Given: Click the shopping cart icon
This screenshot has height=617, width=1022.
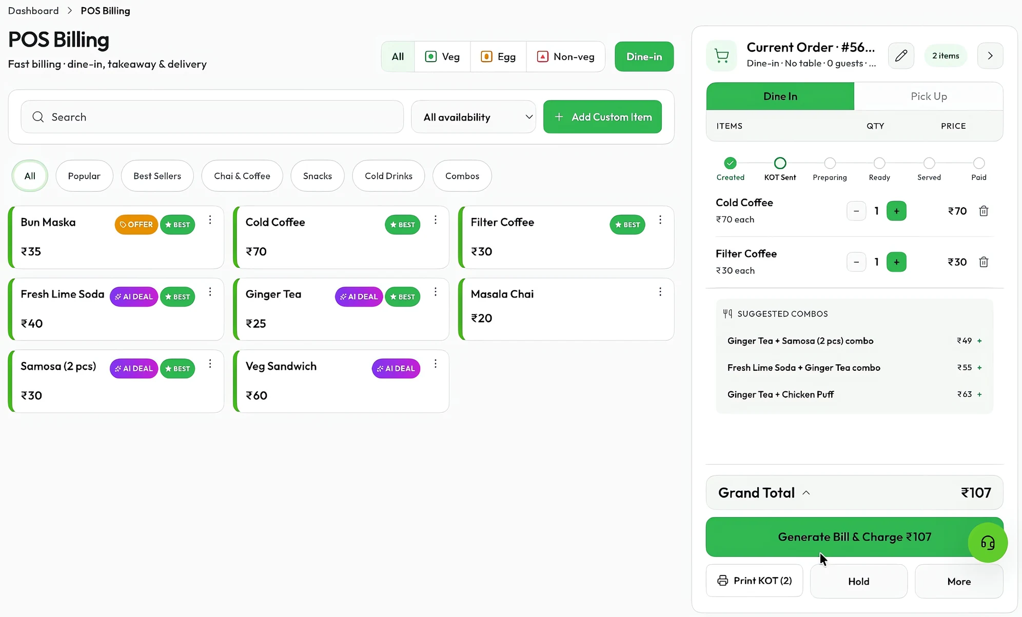Looking at the screenshot, I should click(x=721, y=56).
